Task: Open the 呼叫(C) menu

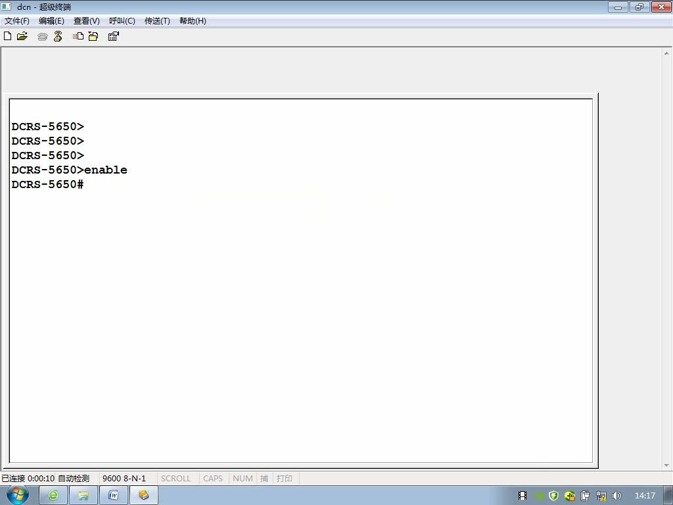Action: point(122,20)
